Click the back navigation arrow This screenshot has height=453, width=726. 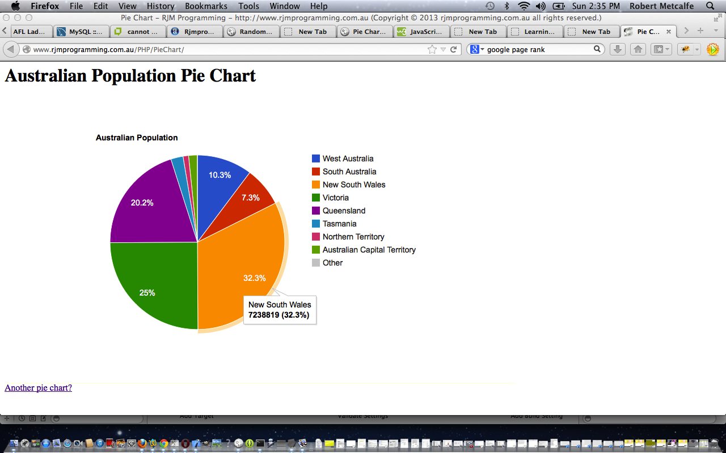tap(11, 49)
